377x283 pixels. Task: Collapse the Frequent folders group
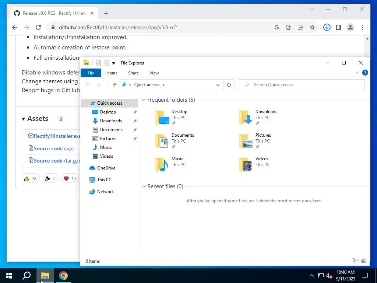(x=144, y=99)
